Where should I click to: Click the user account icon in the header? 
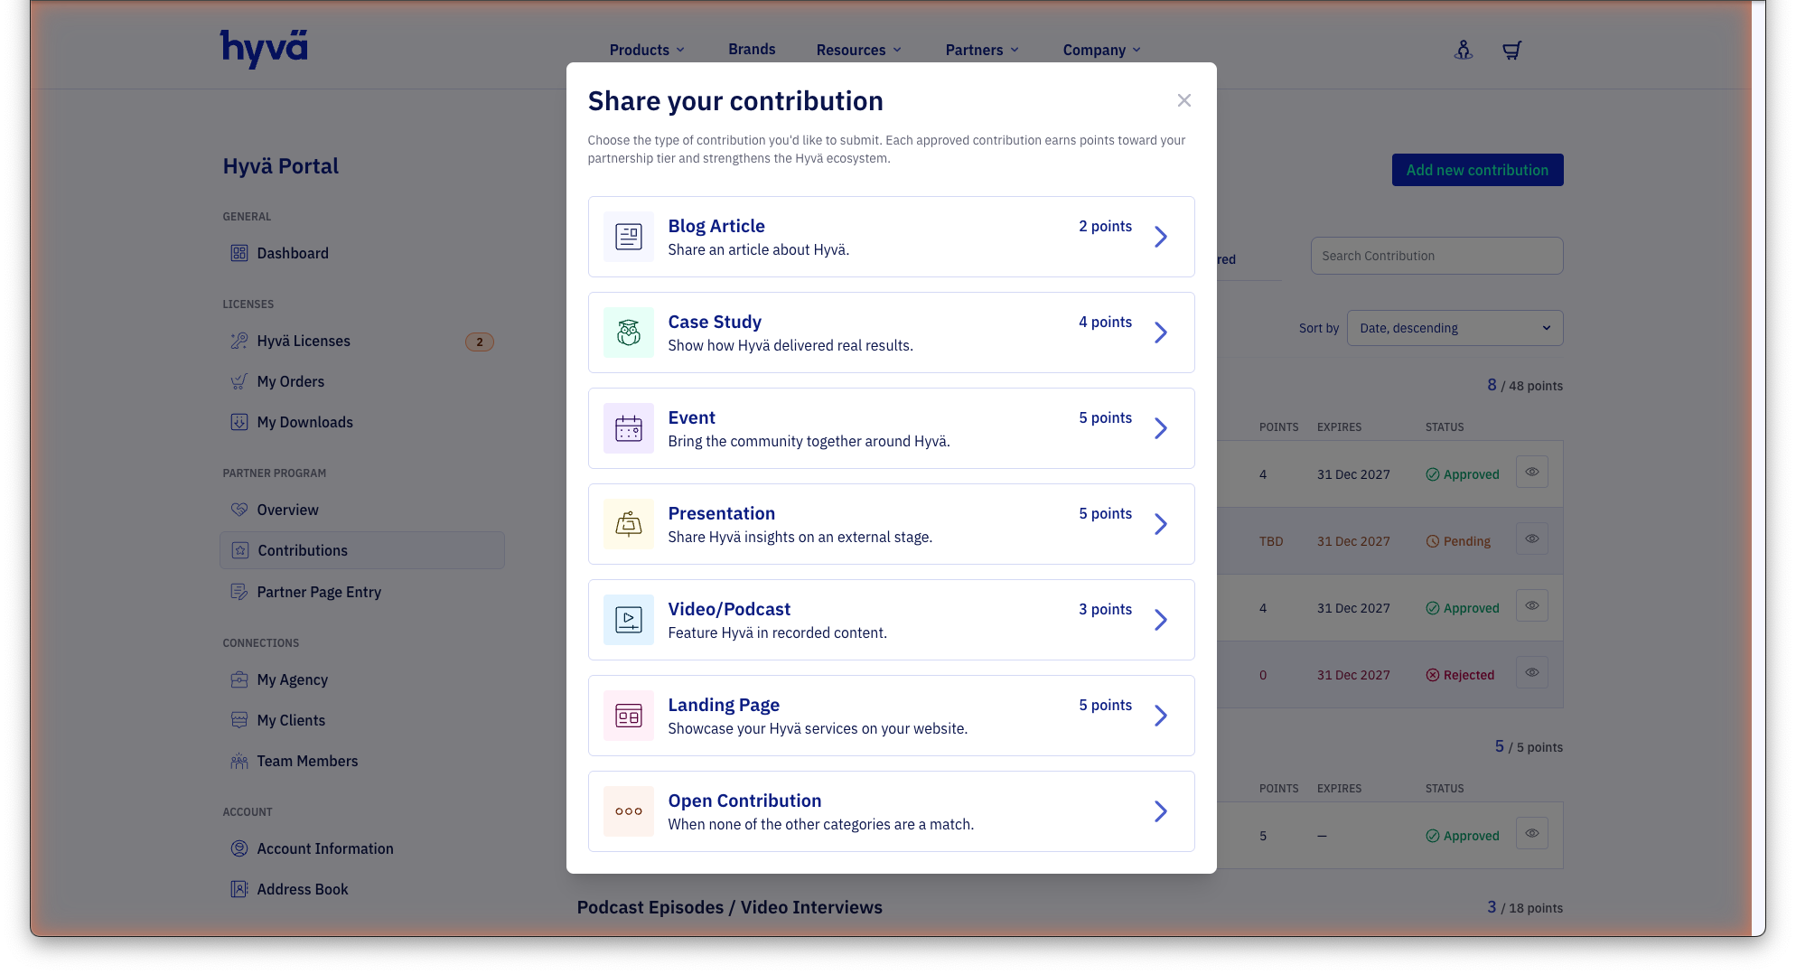click(x=1464, y=51)
